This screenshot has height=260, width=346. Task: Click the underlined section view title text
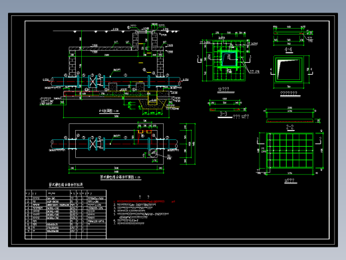pyautogui.click(x=108, y=111)
